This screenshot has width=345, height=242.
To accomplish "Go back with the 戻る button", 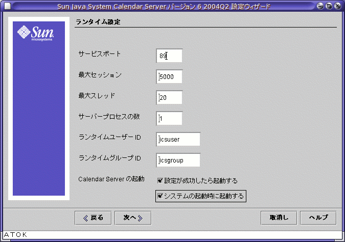I will point(93,218).
